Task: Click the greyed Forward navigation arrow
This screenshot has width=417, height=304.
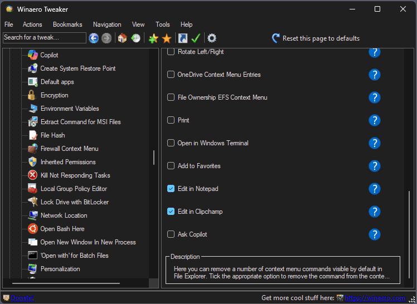Action: (x=106, y=38)
